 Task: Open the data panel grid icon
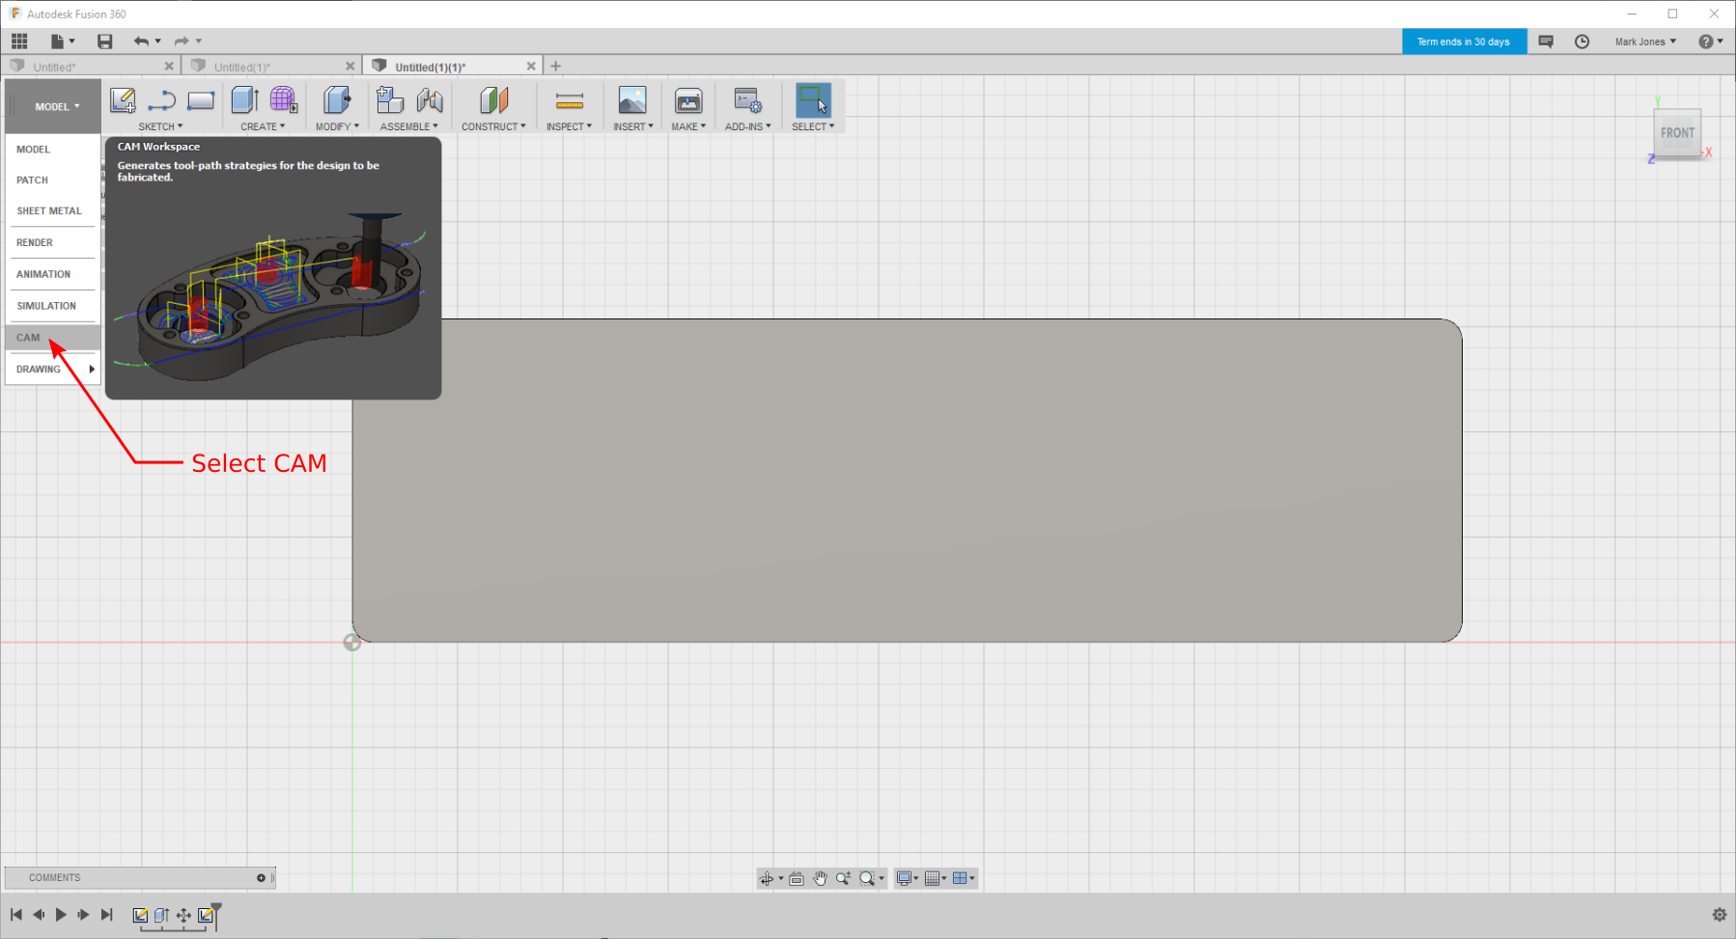19,41
